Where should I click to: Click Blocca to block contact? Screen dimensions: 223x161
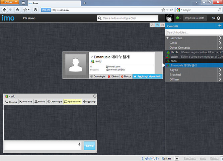pos(126,76)
